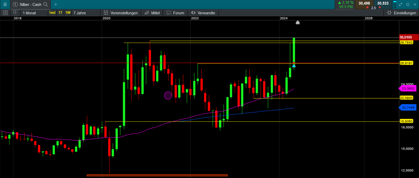Open the list view icon in toolbar

5,12
